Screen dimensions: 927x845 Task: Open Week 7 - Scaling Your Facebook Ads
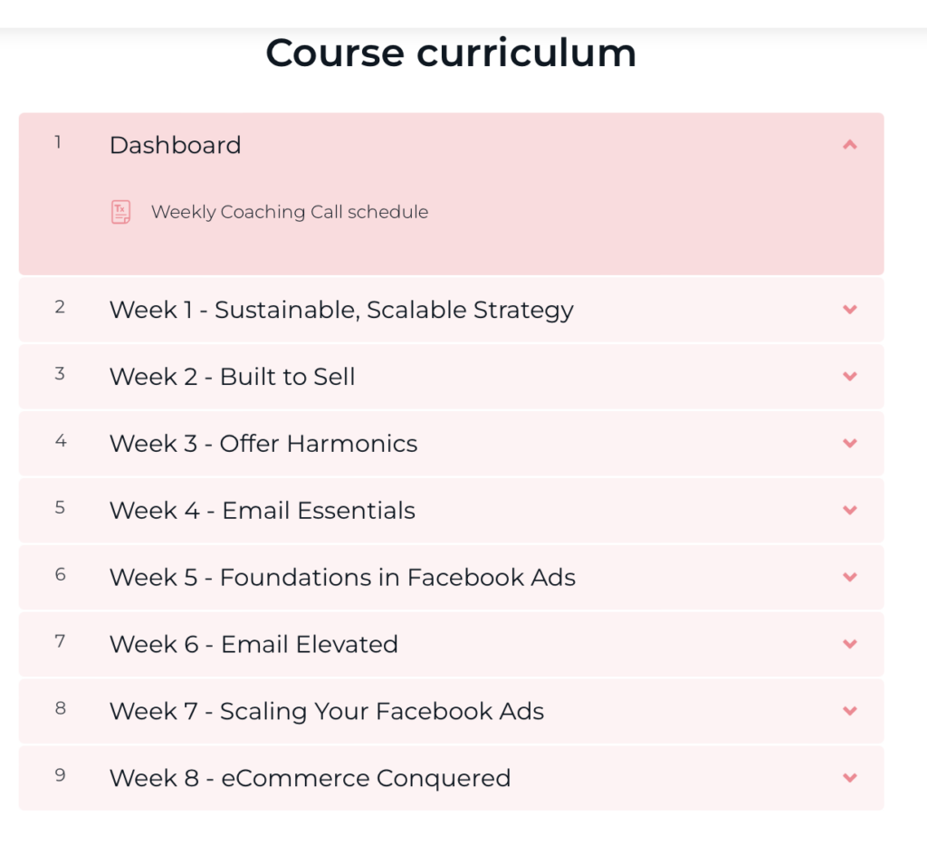[x=326, y=711]
